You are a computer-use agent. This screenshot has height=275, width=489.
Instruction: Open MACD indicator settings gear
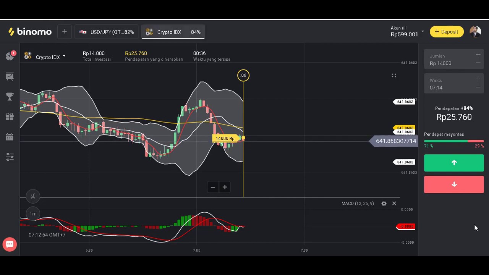(x=384, y=204)
